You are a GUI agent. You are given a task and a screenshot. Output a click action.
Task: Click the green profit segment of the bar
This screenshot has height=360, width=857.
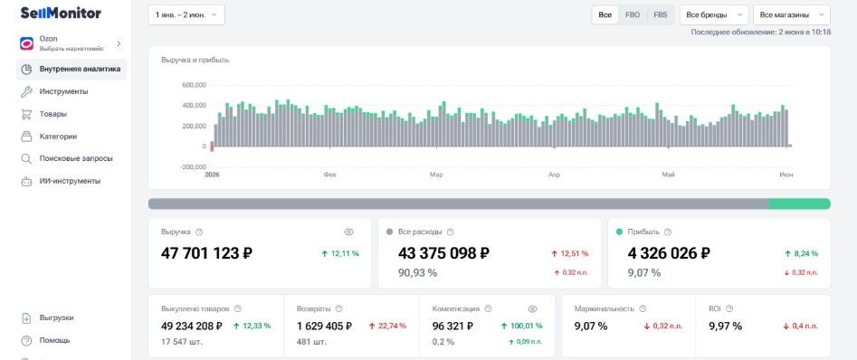(799, 204)
